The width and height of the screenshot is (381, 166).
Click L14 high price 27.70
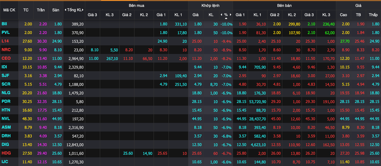(x=344, y=41)
